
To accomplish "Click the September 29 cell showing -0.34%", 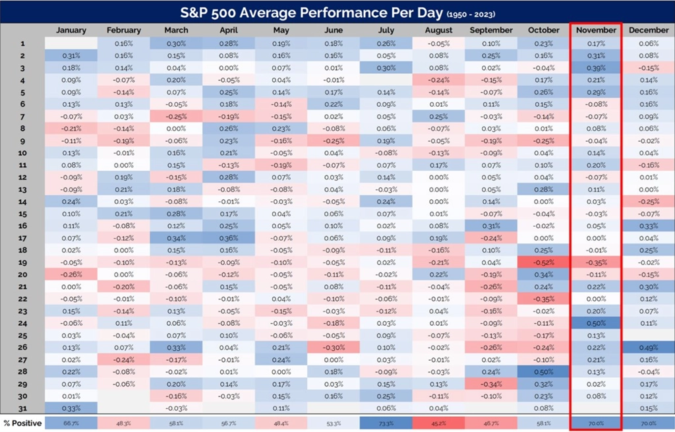I will tap(491, 384).
